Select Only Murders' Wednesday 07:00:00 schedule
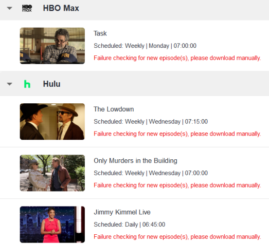Viewport: 269px width, 244px height. click(x=151, y=173)
